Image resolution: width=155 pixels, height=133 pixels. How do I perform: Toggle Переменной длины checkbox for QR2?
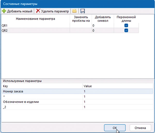pyautogui.click(x=126, y=30)
